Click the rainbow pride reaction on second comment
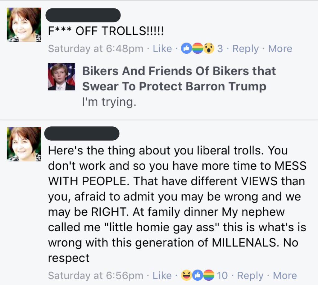 [209, 275]
